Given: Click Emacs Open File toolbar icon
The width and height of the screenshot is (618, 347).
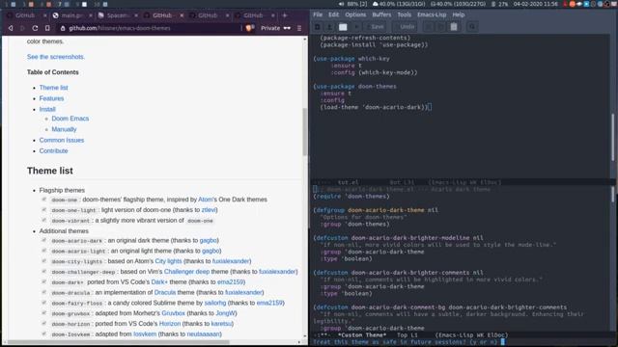Looking at the screenshot, I should (330, 27).
